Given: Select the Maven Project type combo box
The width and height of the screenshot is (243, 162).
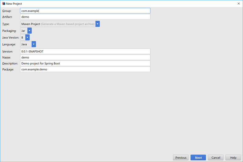Looking at the screenshot, I should tap(58, 24).
